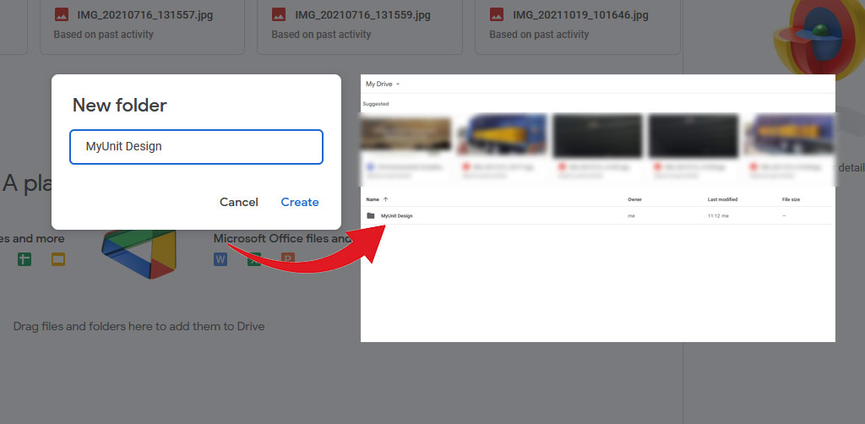The image size is (865, 424).
Task: Open suggested file IMG_20210716_131559.jpg
Action: tap(360, 28)
